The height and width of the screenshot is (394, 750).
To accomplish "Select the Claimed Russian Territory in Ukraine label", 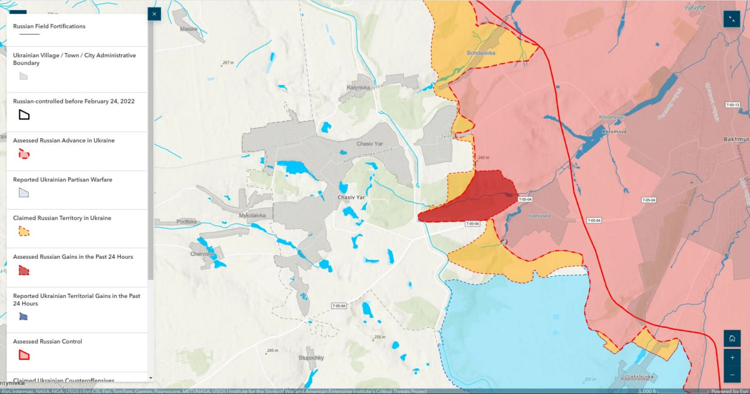I will click(x=62, y=218).
